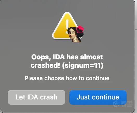137x113 pixels.
Task: Click the word "IDA" in the heading
Action: point(59,57)
